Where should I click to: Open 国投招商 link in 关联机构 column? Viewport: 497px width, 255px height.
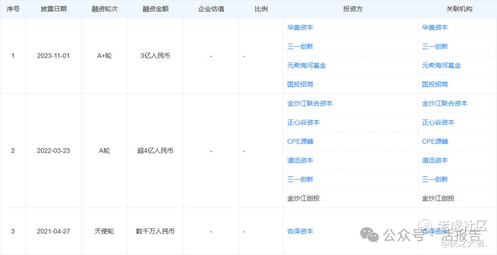pyautogui.click(x=435, y=85)
